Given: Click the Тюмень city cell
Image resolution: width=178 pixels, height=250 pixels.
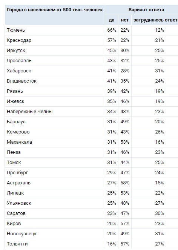Looking at the screenshot, I should pyautogui.click(x=55, y=30).
